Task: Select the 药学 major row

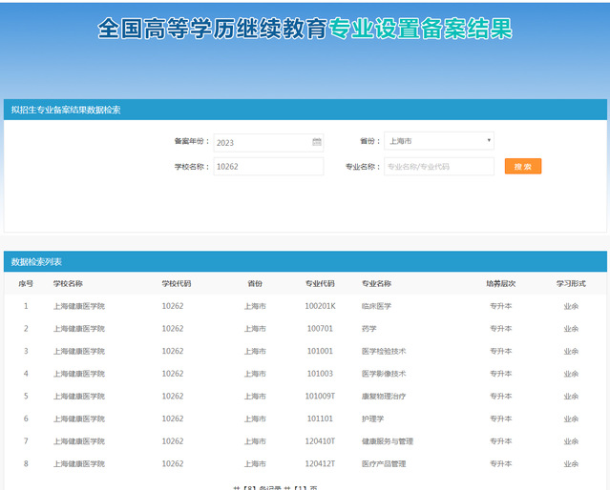Action: 368,329
